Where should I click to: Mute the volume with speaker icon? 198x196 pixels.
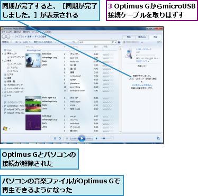[96, 138]
